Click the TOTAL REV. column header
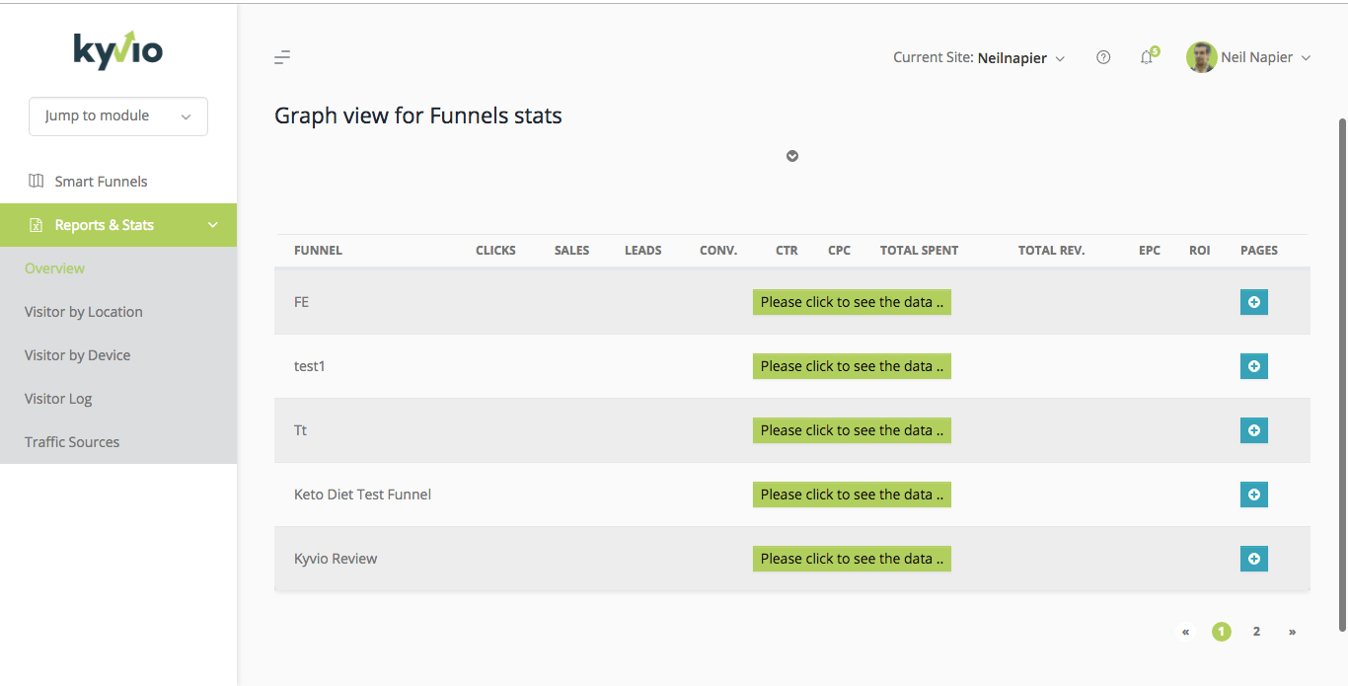The image size is (1348, 686). (1051, 251)
